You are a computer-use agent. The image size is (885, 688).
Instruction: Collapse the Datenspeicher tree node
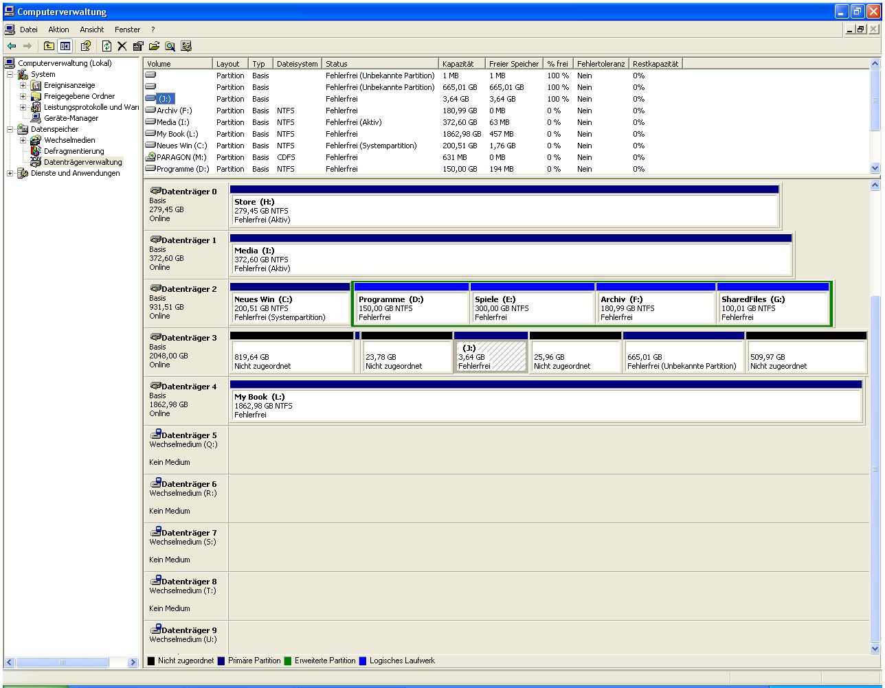click(10, 129)
